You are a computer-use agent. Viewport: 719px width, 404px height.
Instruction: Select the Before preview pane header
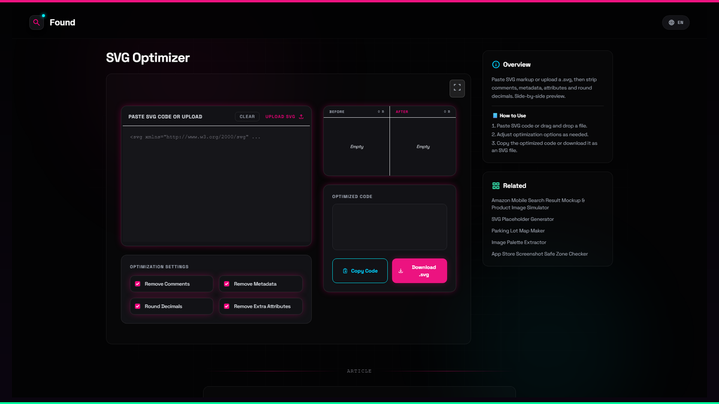pyautogui.click(x=357, y=111)
